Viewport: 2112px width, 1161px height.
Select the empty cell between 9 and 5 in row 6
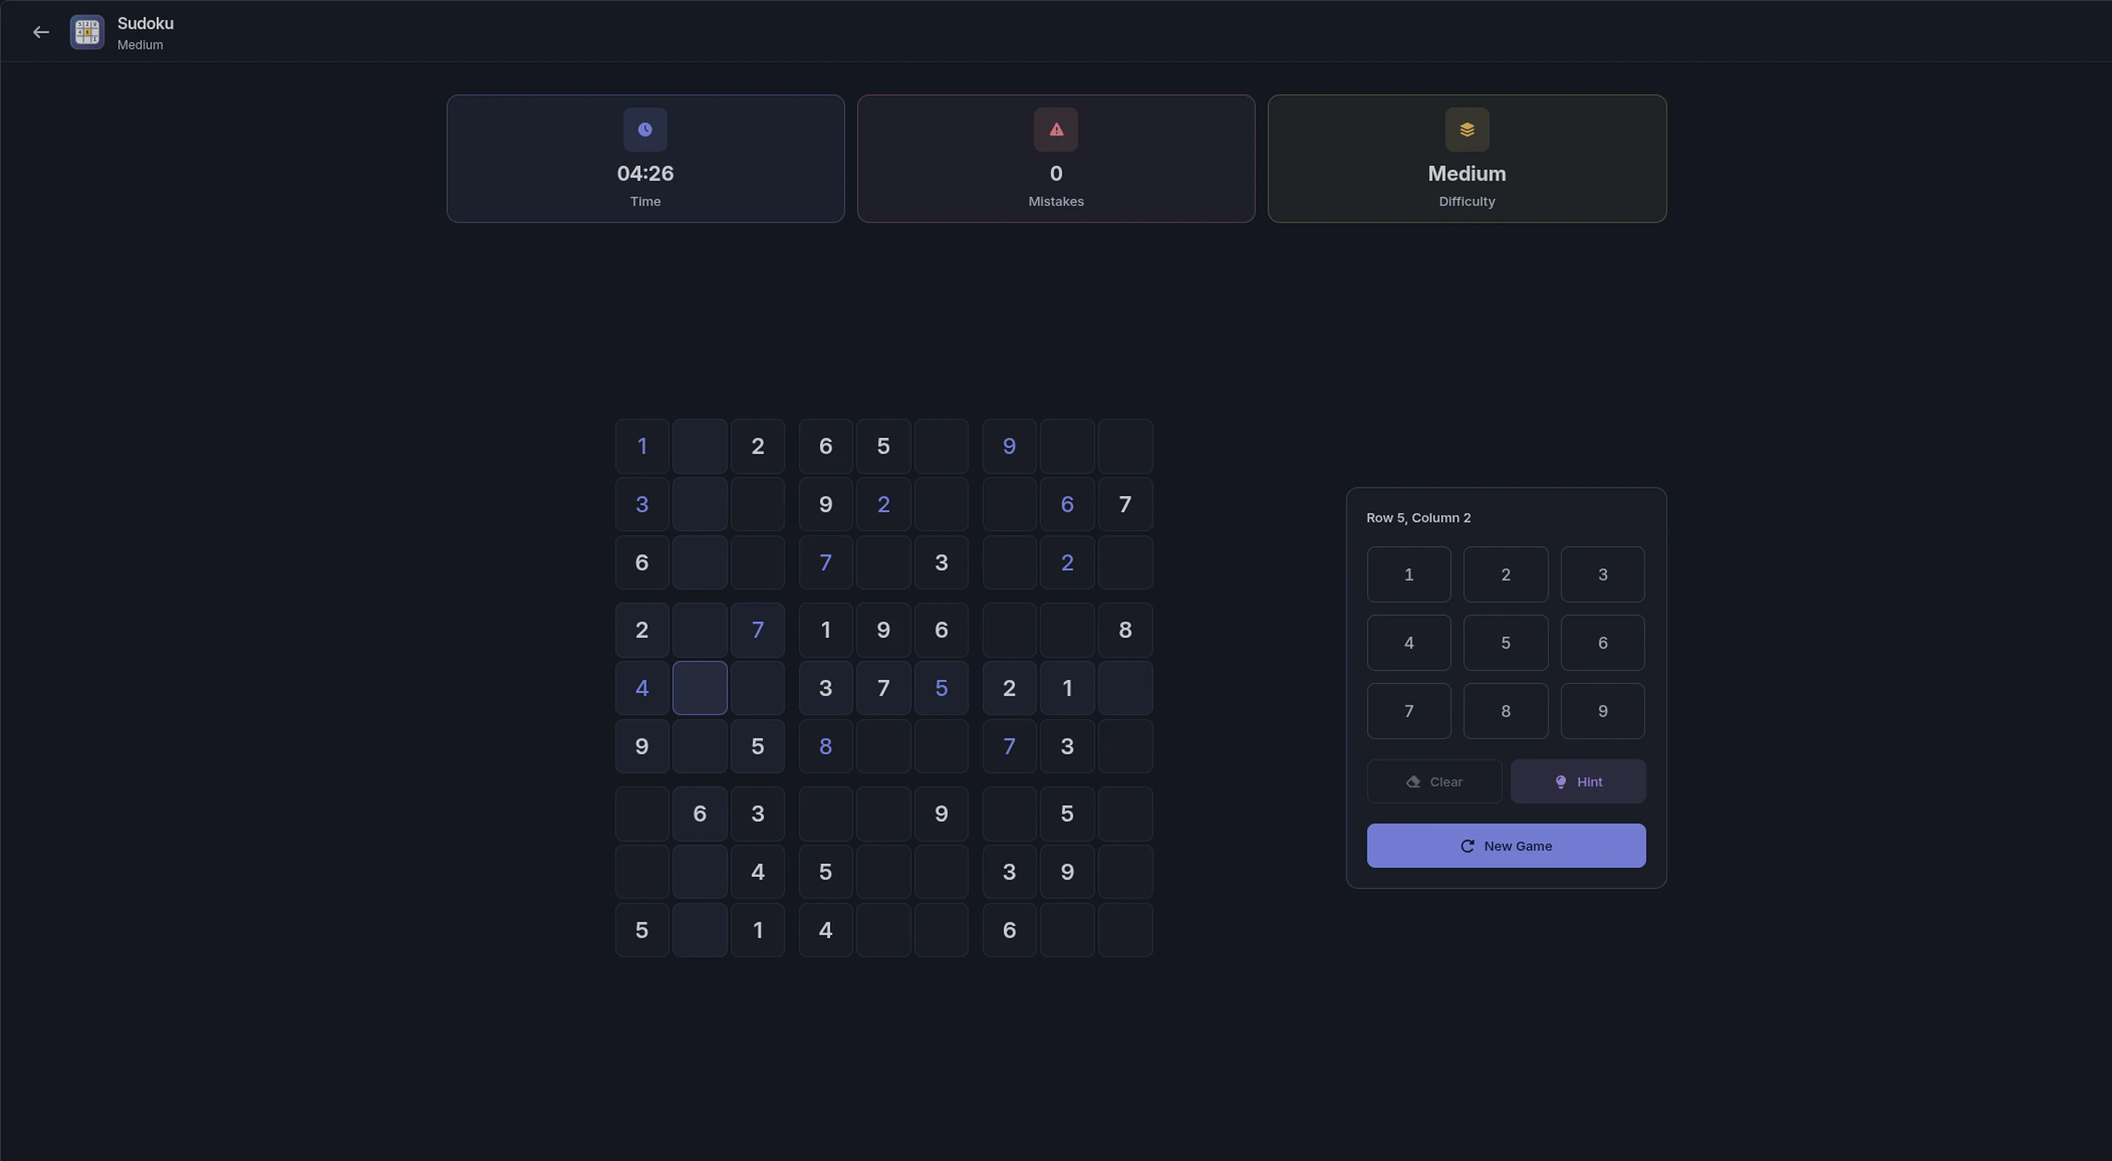(x=700, y=747)
